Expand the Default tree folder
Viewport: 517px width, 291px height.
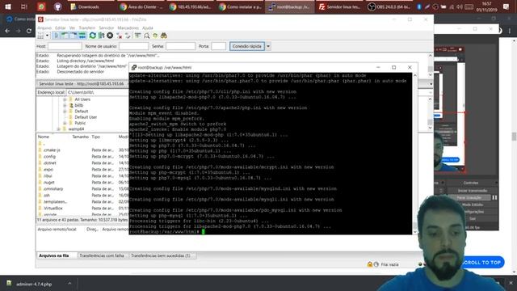pos(65,112)
